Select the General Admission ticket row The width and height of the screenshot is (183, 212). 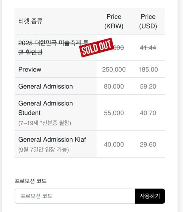point(90,86)
